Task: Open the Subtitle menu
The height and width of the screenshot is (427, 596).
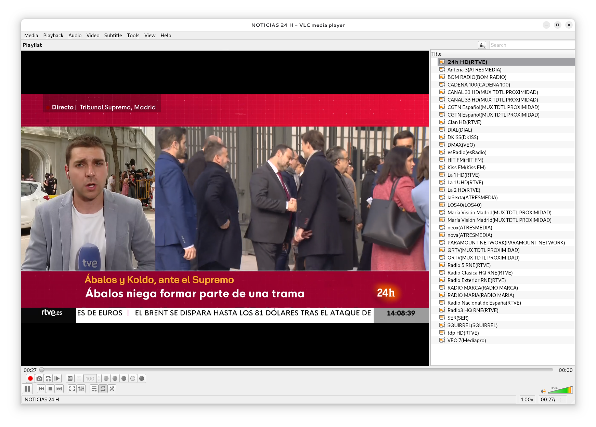Action: [113, 36]
